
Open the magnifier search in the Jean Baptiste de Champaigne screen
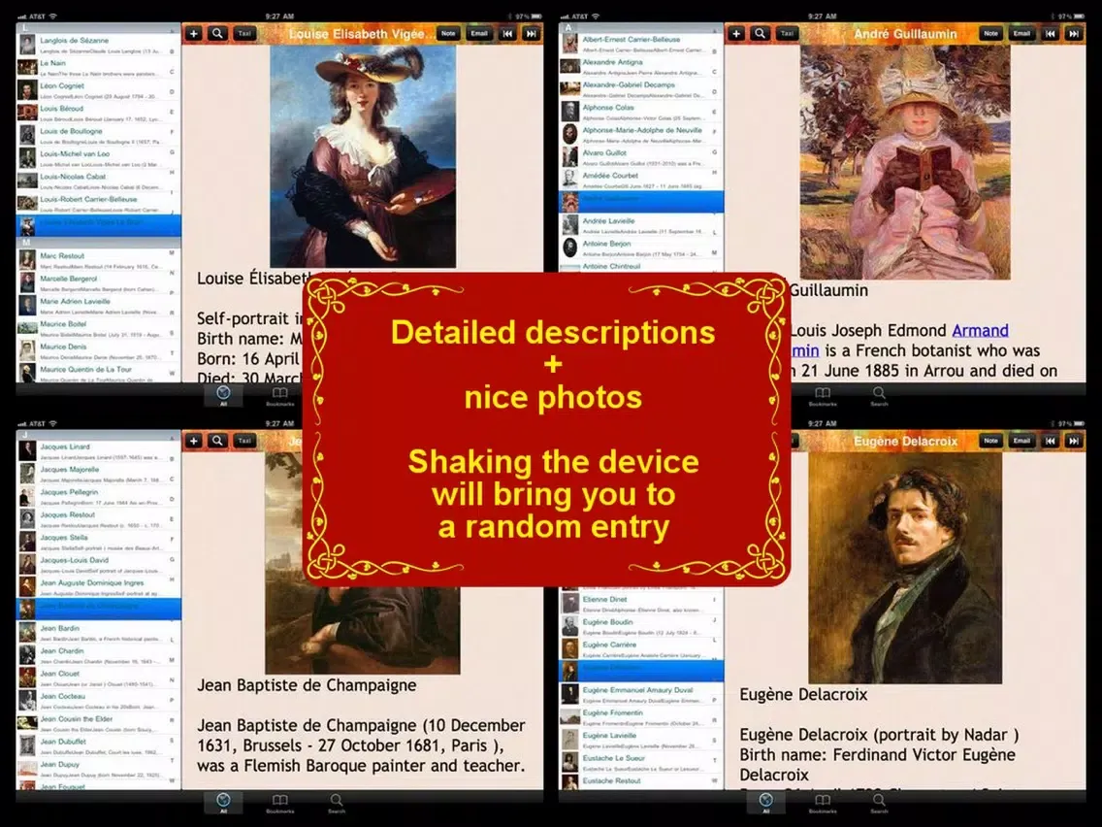218,441
